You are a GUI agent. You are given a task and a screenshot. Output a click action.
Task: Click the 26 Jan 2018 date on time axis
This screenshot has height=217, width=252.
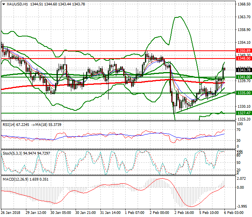[x=11, y=213]
